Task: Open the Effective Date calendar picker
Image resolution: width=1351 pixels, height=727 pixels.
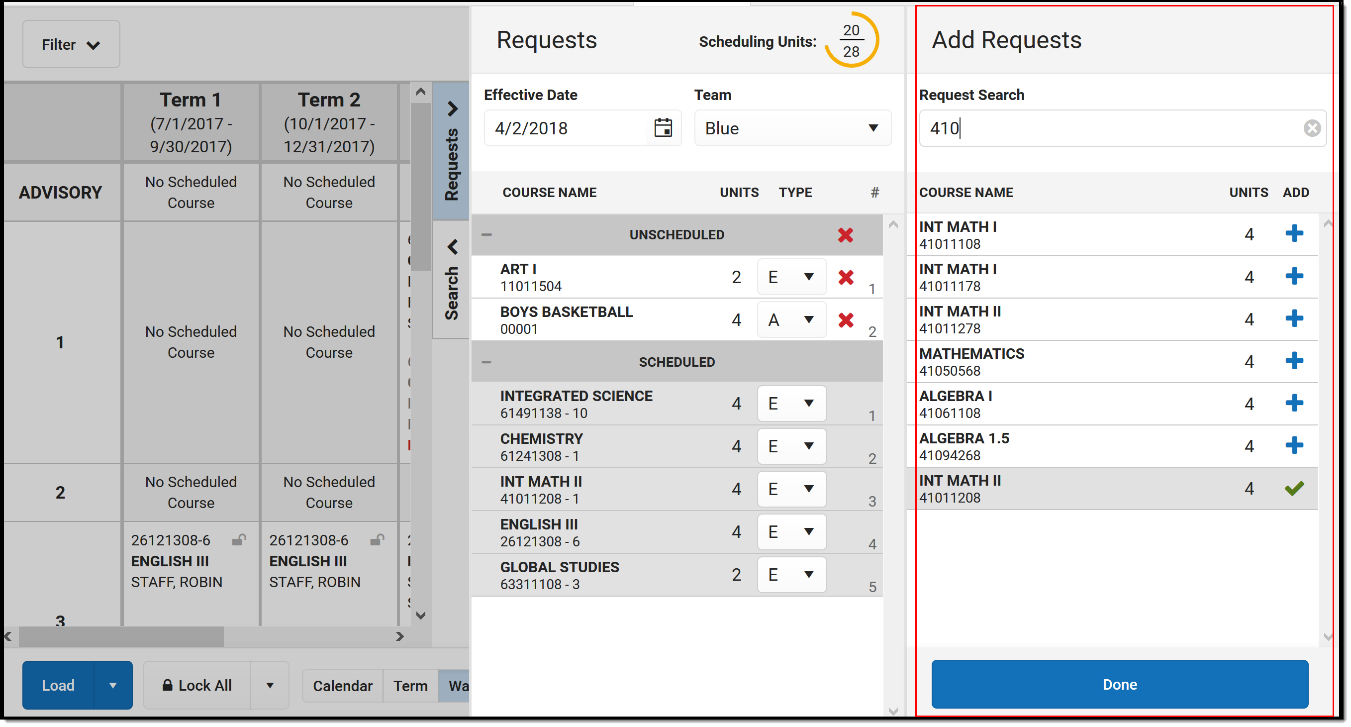Action: [x=663, y=128]
